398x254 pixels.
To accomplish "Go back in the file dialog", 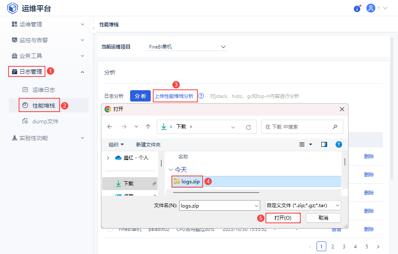I will (110, 127).
